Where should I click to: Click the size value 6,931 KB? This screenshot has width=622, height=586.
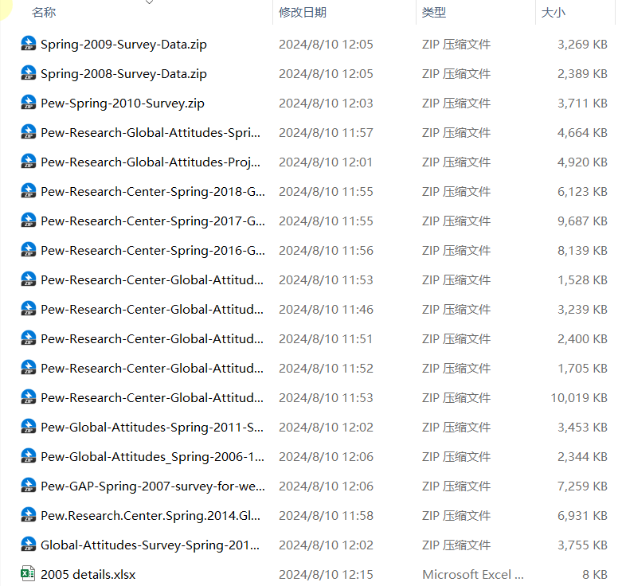tap(582, 516)
